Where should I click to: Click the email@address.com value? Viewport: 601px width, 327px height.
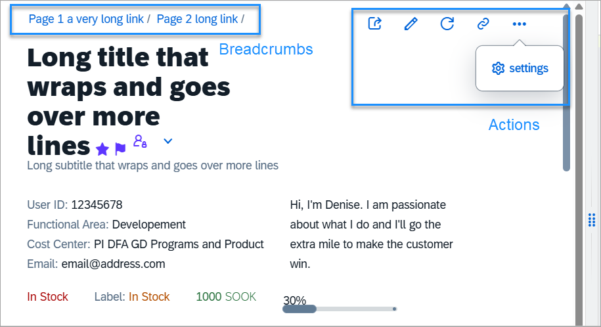tap(114, 264)
